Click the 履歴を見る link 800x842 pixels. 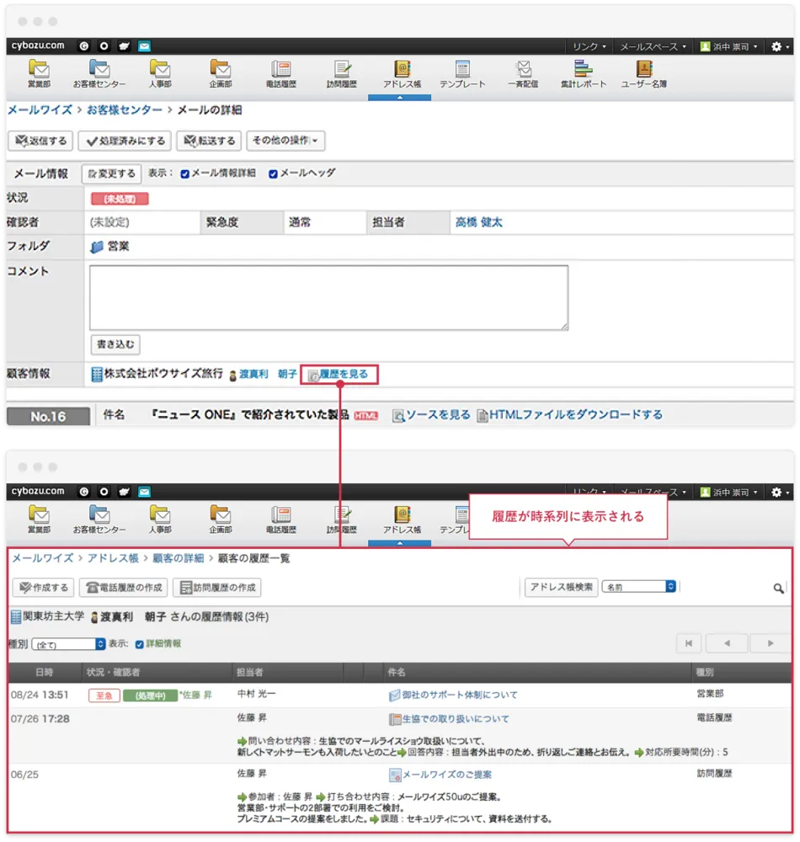pyautogui.click(x=339, y=374)
